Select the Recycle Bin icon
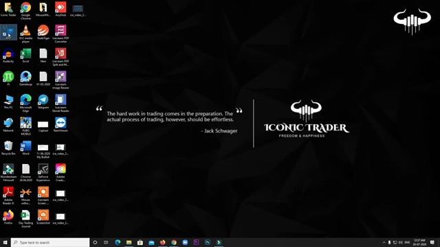 point(8,148)
